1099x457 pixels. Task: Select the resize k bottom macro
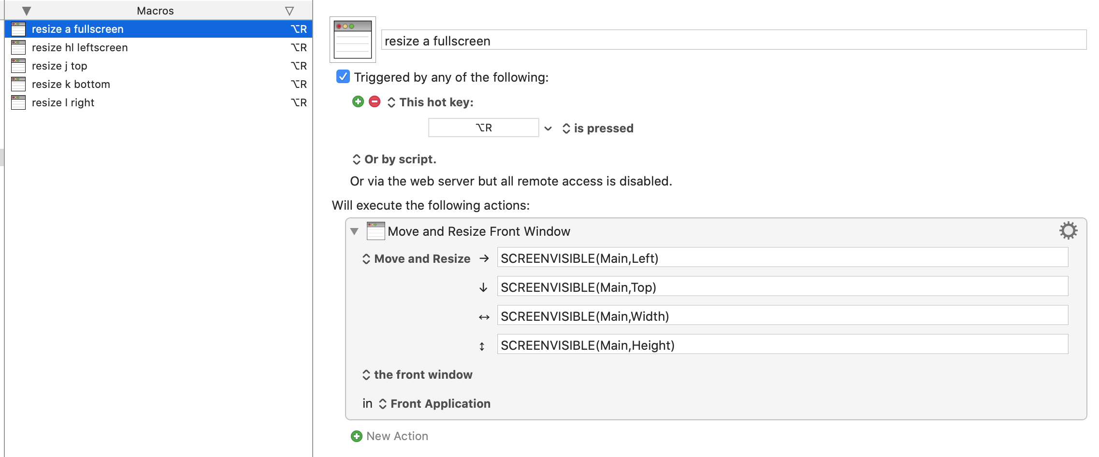(71, 84)
